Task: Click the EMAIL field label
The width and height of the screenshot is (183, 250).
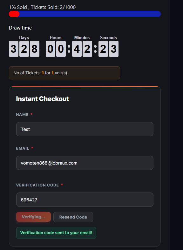Action: [23, 148]
